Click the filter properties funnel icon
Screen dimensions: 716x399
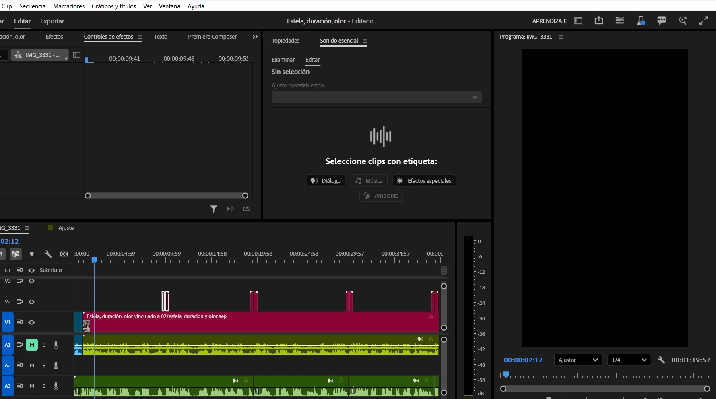(x=214, y=209)
